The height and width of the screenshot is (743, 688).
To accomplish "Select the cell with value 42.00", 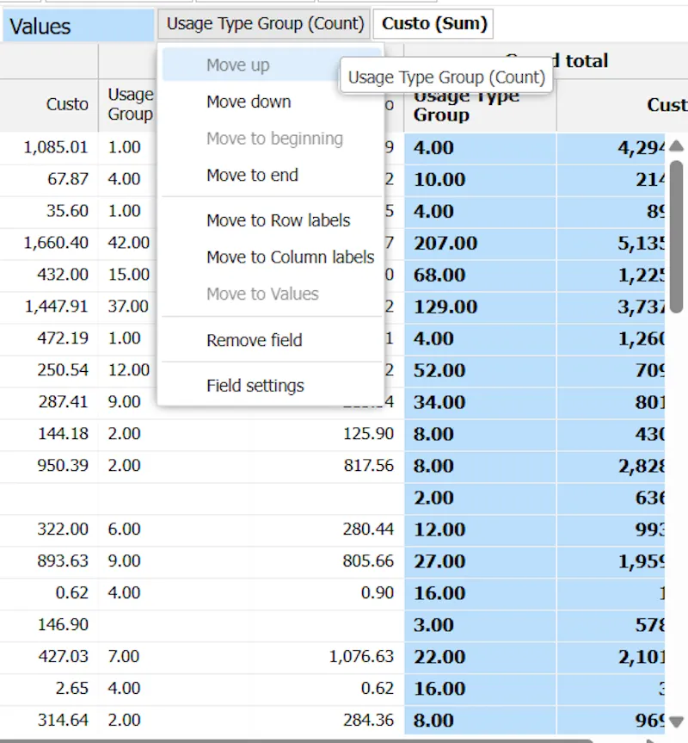I will coord(128,243).
